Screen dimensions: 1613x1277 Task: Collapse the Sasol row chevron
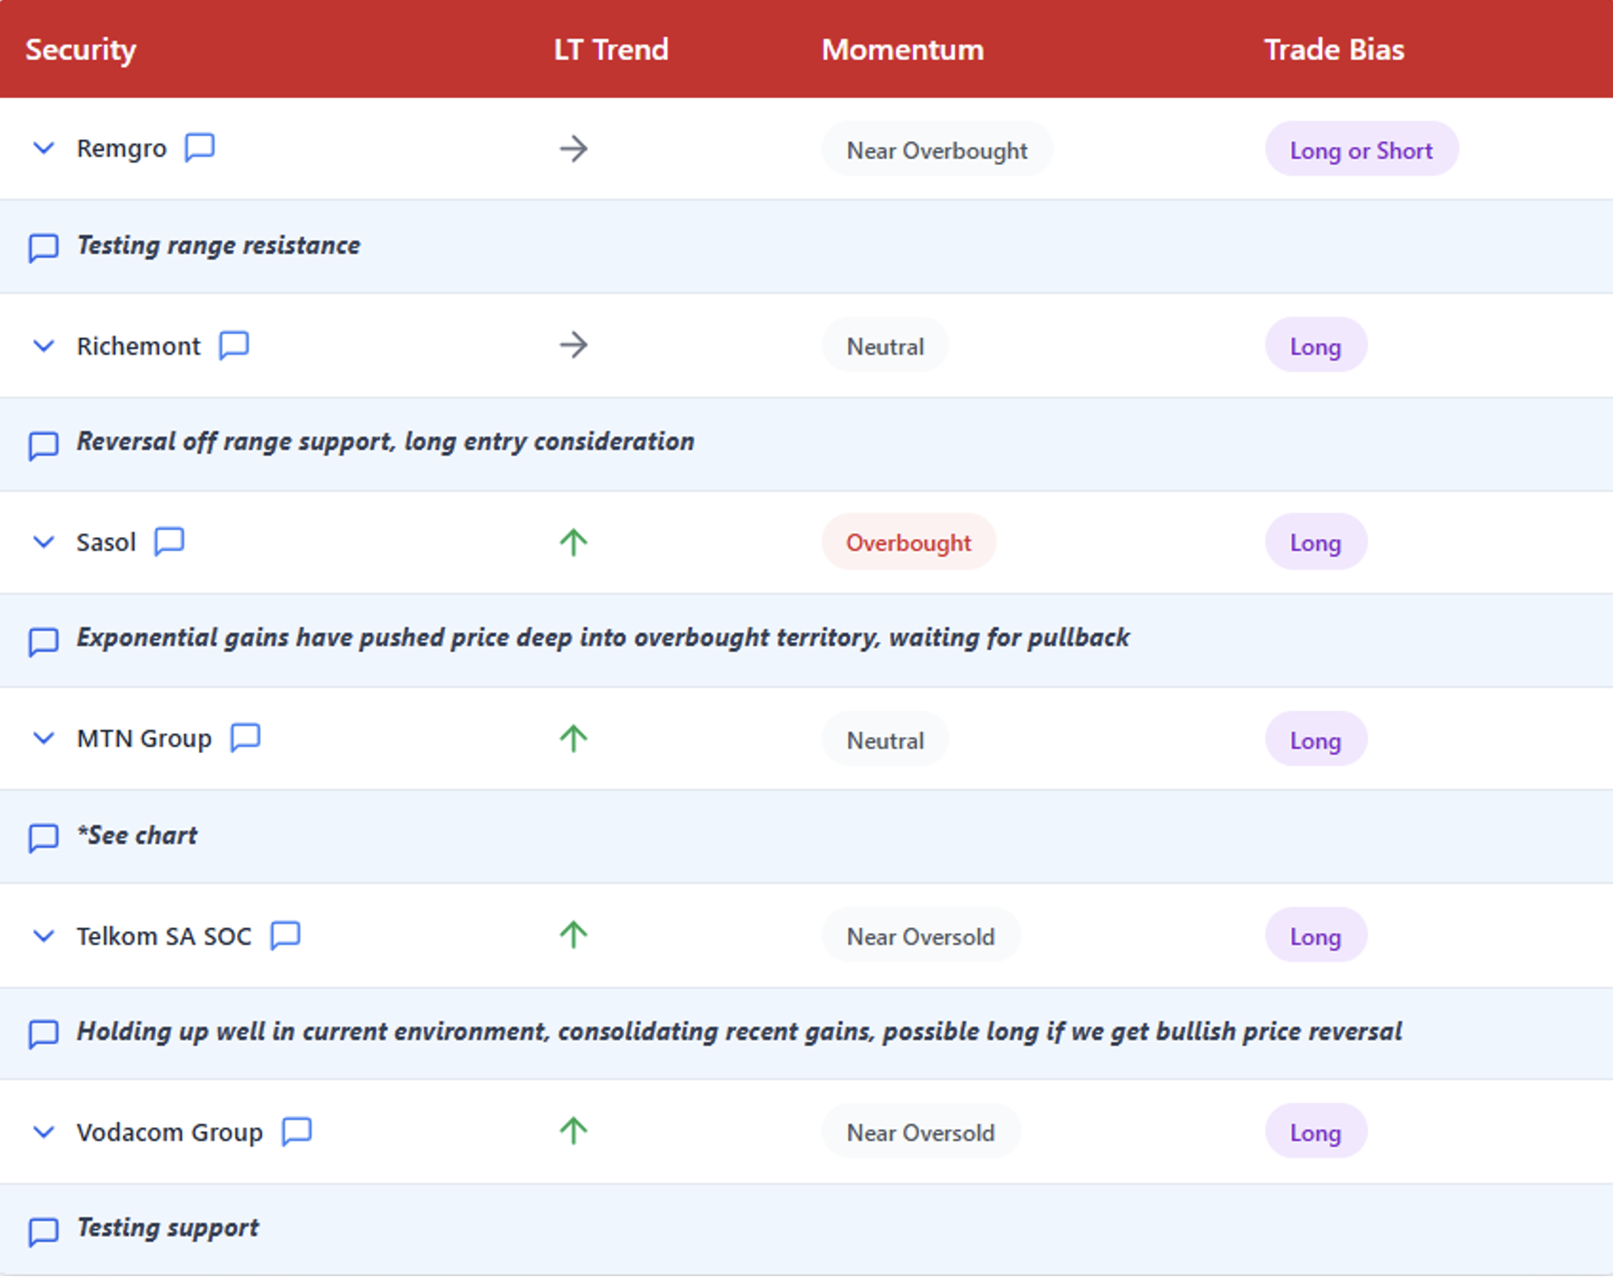[44, 542]
